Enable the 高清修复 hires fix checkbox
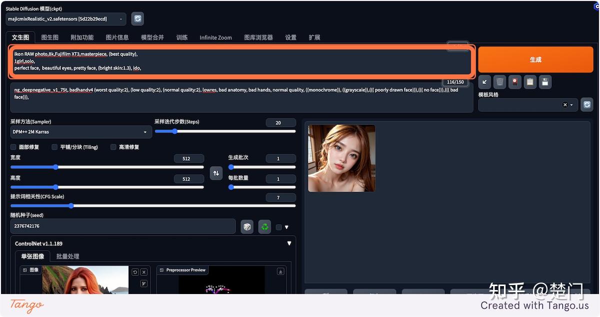This screenshot has height=317, width=600. (x=112, y=147)
